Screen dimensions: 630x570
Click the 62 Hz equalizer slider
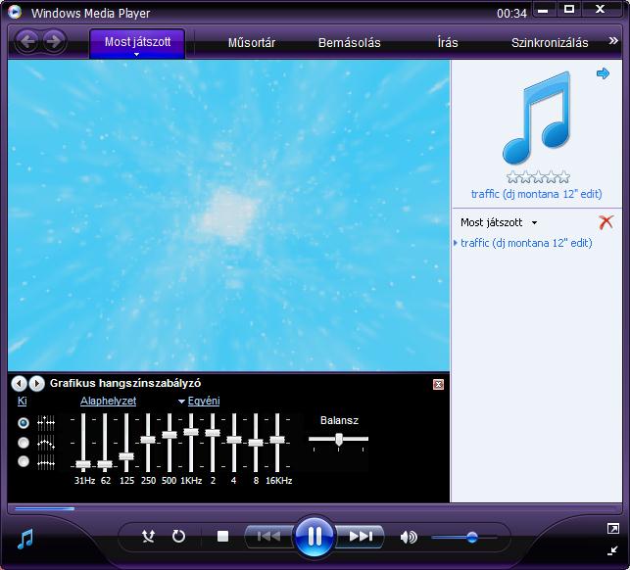pyautogui.click(x=105, y=465)
